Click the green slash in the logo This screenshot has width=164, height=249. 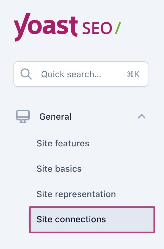[x=118, y=28]
